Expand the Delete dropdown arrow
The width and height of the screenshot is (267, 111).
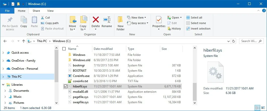(96, 30)
